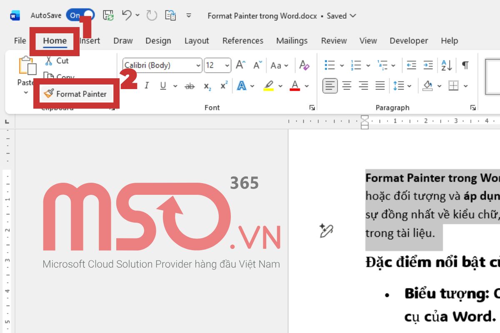Image resolution: width=500 pixels, height=333 pixels.
Task: Click Increase Indent icon
Action: point(428,65)
